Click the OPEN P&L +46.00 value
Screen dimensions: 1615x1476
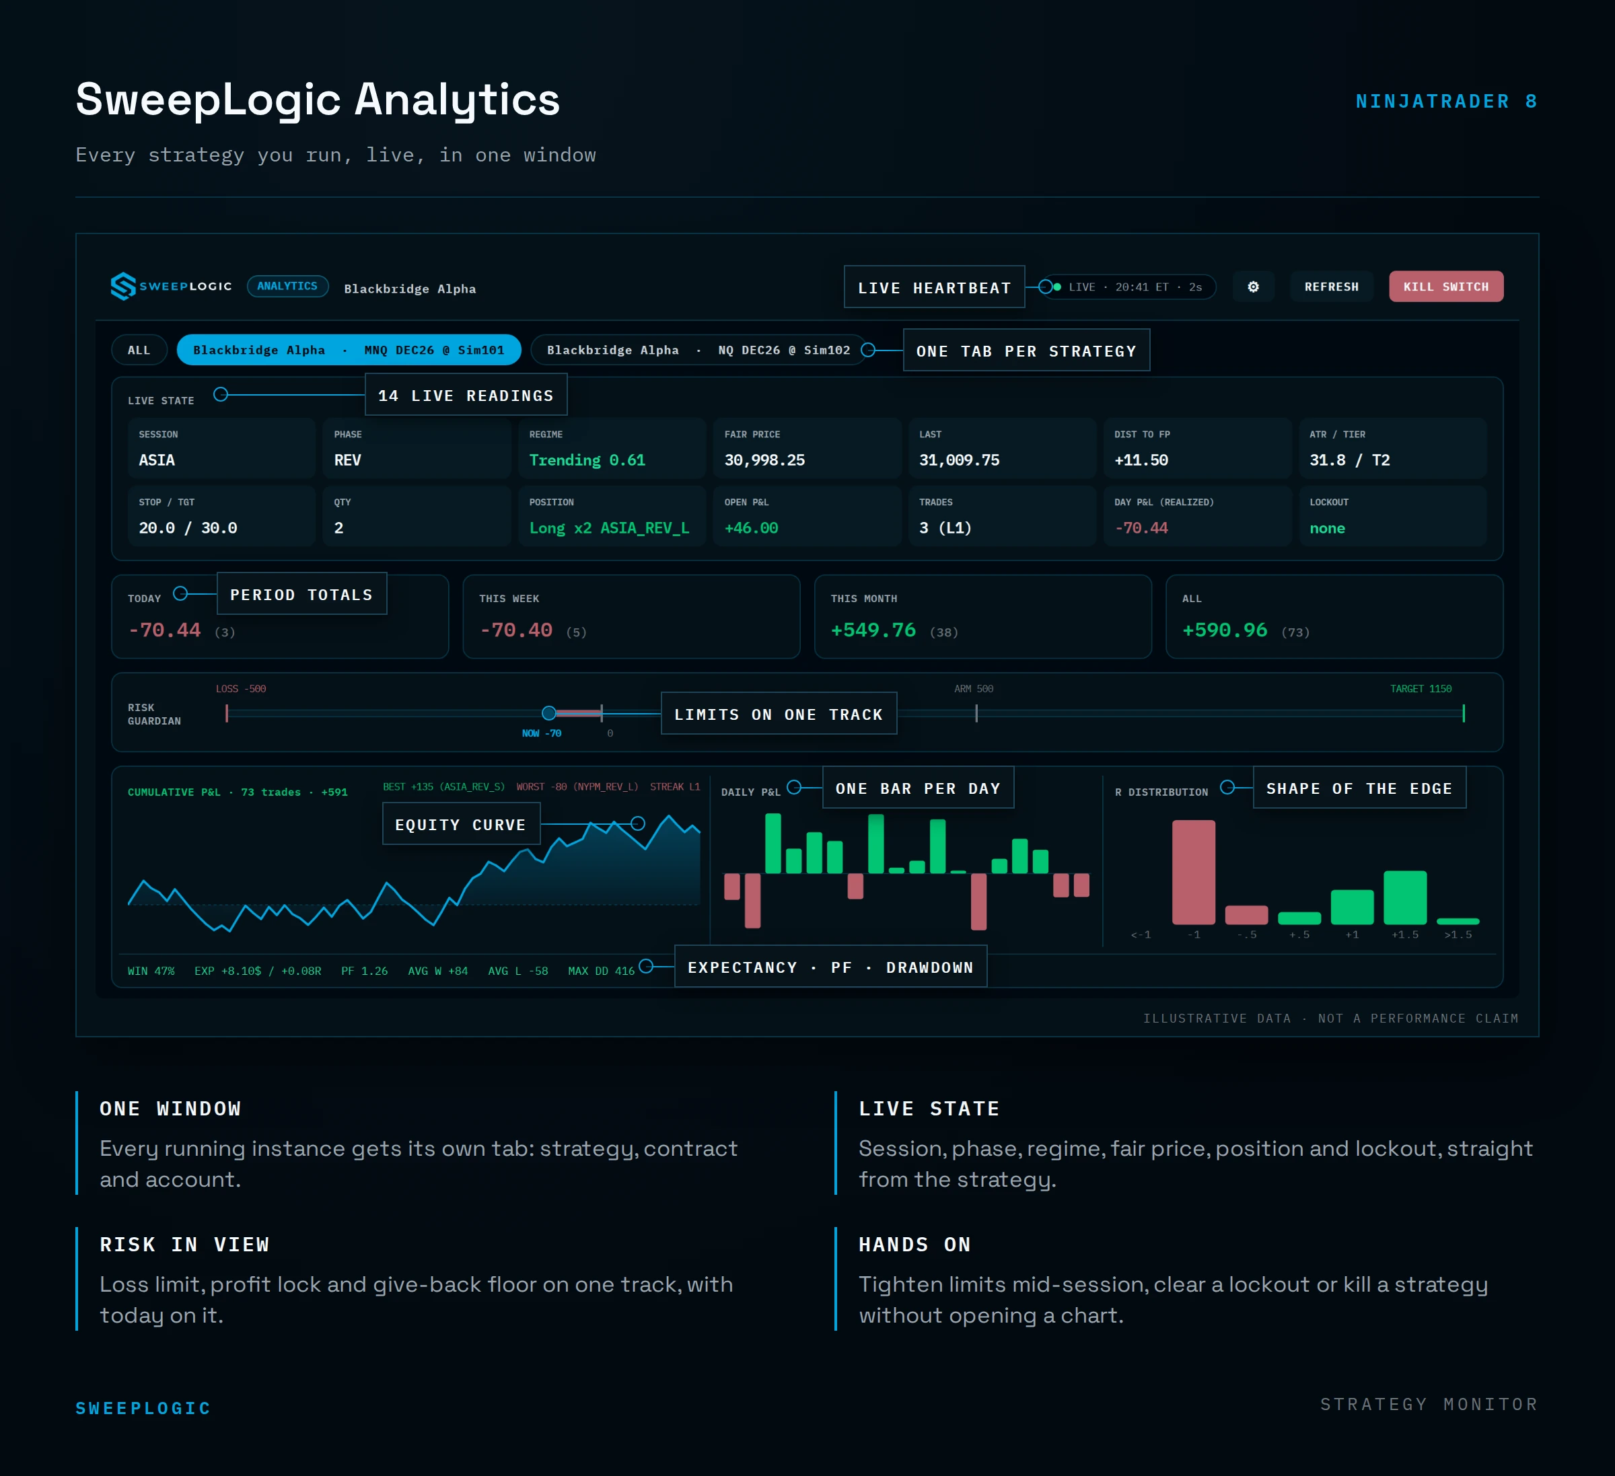pos(750,528)
